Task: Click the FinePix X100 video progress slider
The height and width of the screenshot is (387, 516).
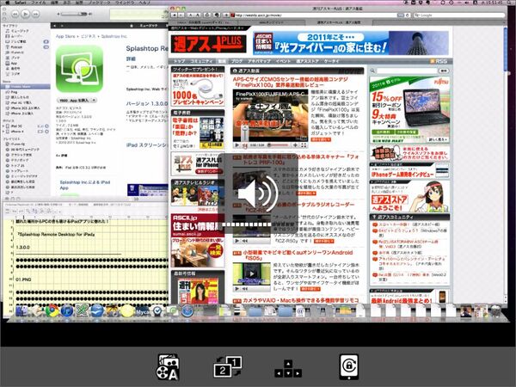Action: pyautogui.click(x=279, y=145)
